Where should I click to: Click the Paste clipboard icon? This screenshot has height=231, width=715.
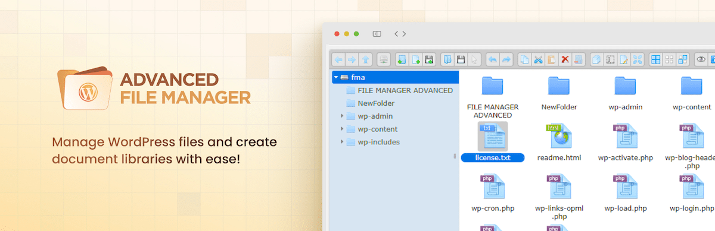(551, 59)
